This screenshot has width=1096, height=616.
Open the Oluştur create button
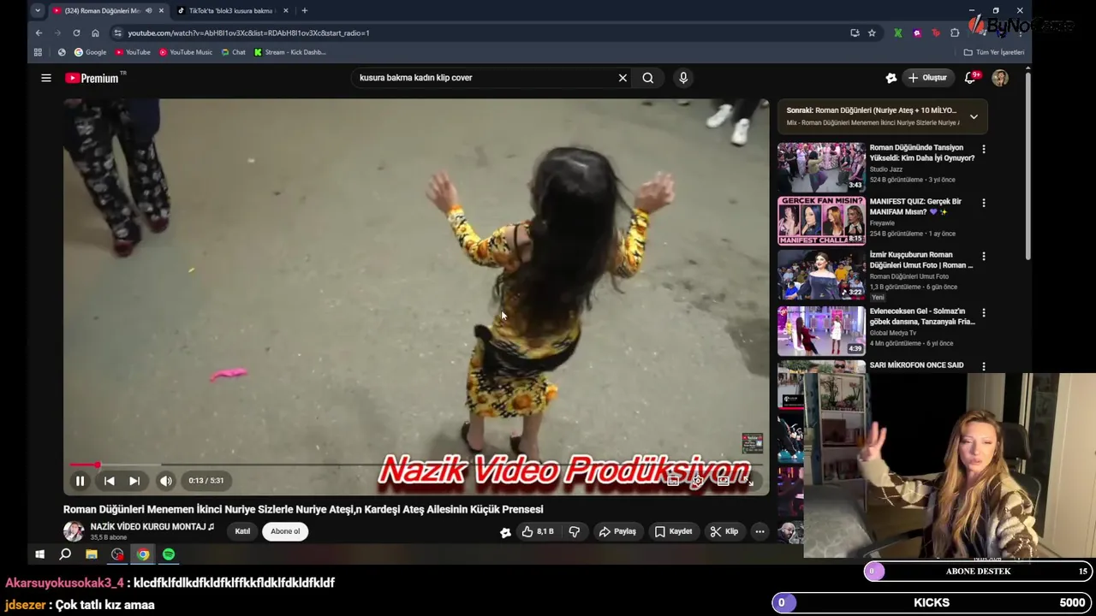click(928, 78)
